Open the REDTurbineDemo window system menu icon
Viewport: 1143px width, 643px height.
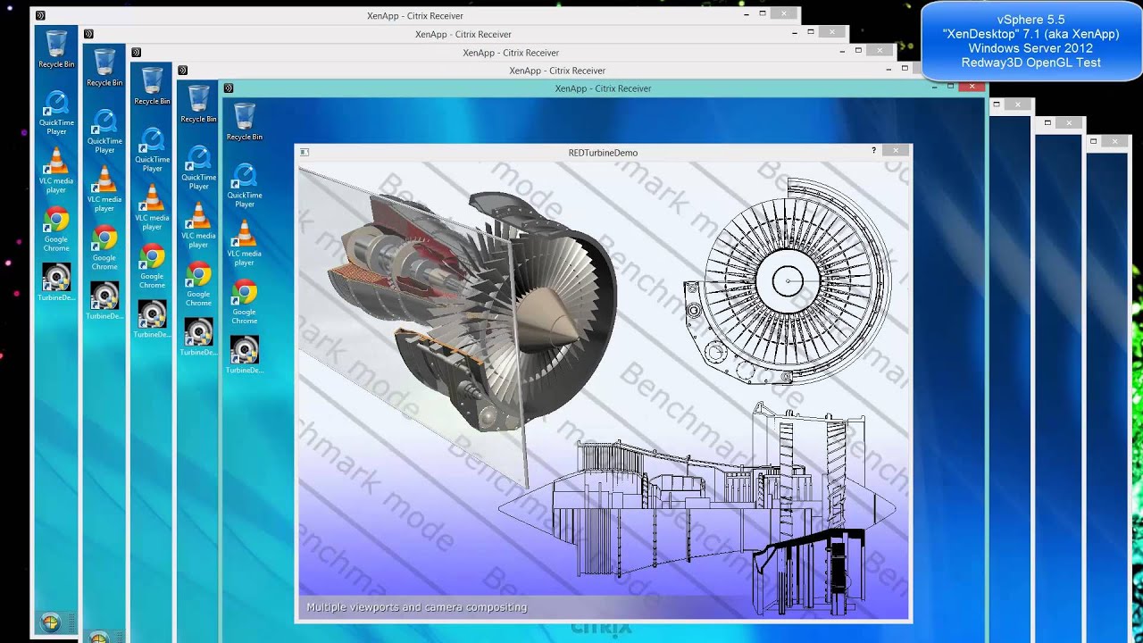pos(305,152)
